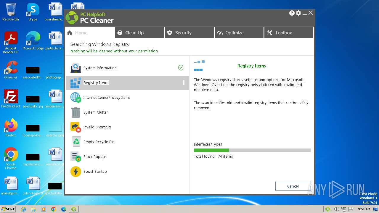Go to the Optimize tab
Viewport: 379px width, 213px height.
coord(239,33)
